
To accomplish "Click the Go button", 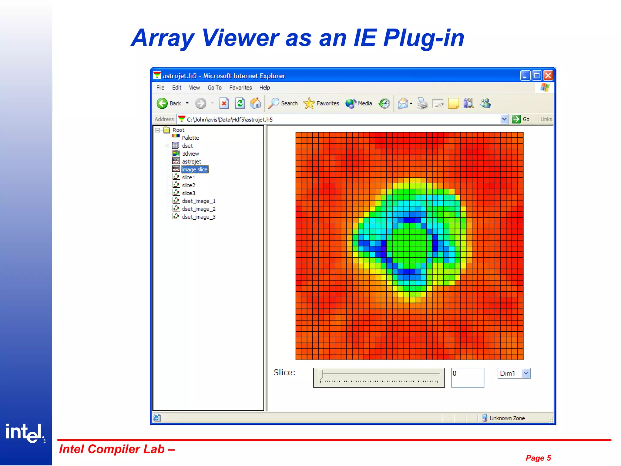I will (521, 119).
